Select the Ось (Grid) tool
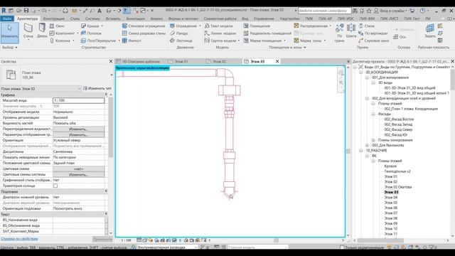The image size is (455, 256). [x=400, y=37]
